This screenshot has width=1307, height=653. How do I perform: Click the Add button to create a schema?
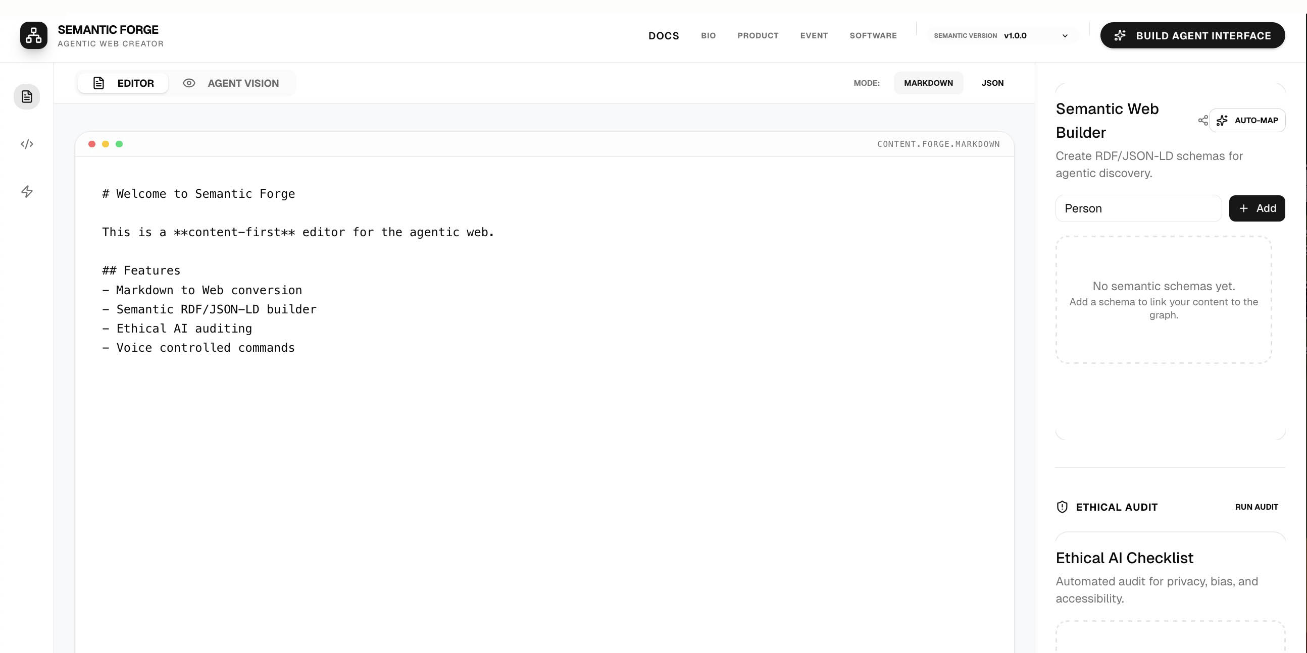tap(1258, 208)
